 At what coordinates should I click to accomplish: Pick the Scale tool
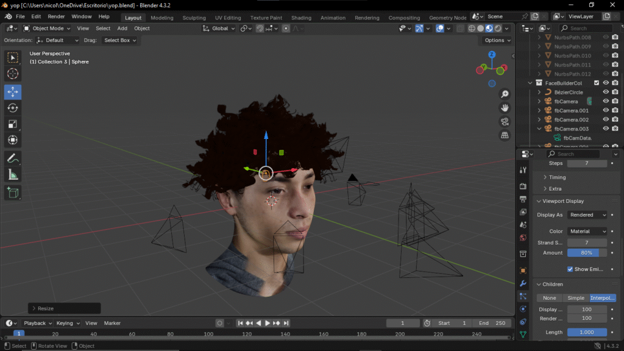click(x=13, y=124)
